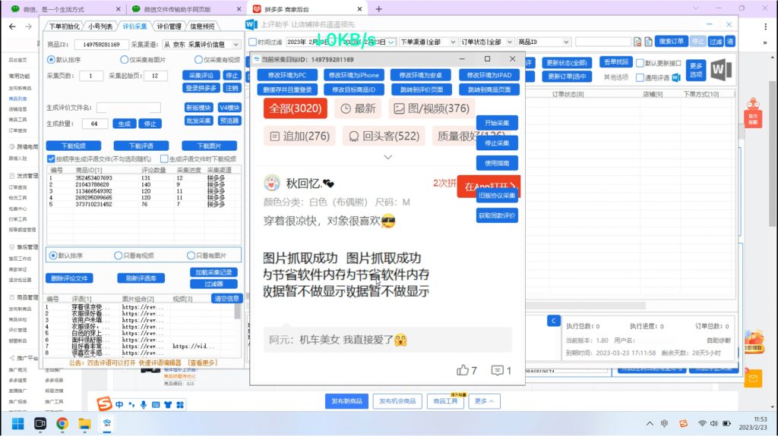Open the Windows Start menu
Viewport: 778px width, 436px height.
coord(18,424)
